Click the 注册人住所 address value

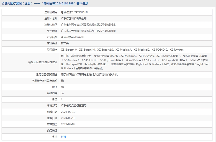click(x=88, y=25)
